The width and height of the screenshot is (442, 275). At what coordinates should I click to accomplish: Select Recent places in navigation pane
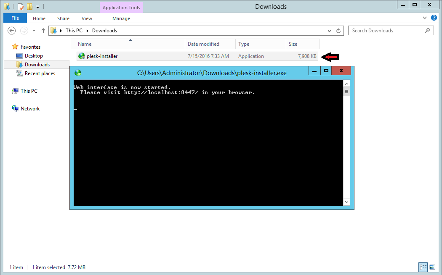(40, 73)
